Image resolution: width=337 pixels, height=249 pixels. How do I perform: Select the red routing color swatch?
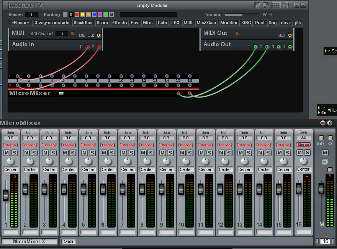tap(77, 15)
